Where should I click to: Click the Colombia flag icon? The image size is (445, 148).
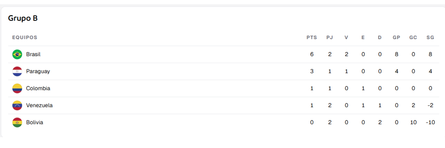17,88
